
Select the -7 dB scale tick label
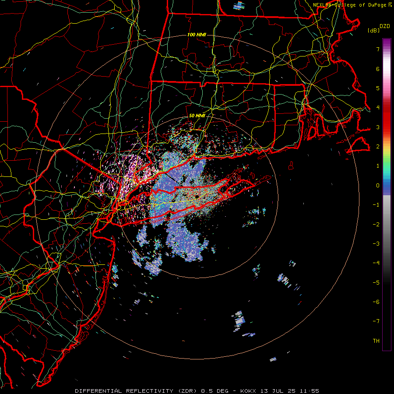click(376, 321)
